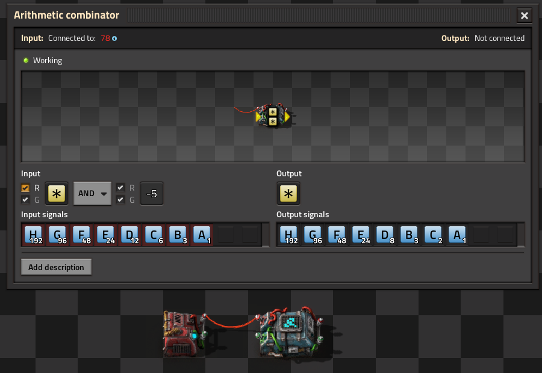Toggle red wire for first input operand
This screenshot has height=373, width=542.
pos(25,188)
